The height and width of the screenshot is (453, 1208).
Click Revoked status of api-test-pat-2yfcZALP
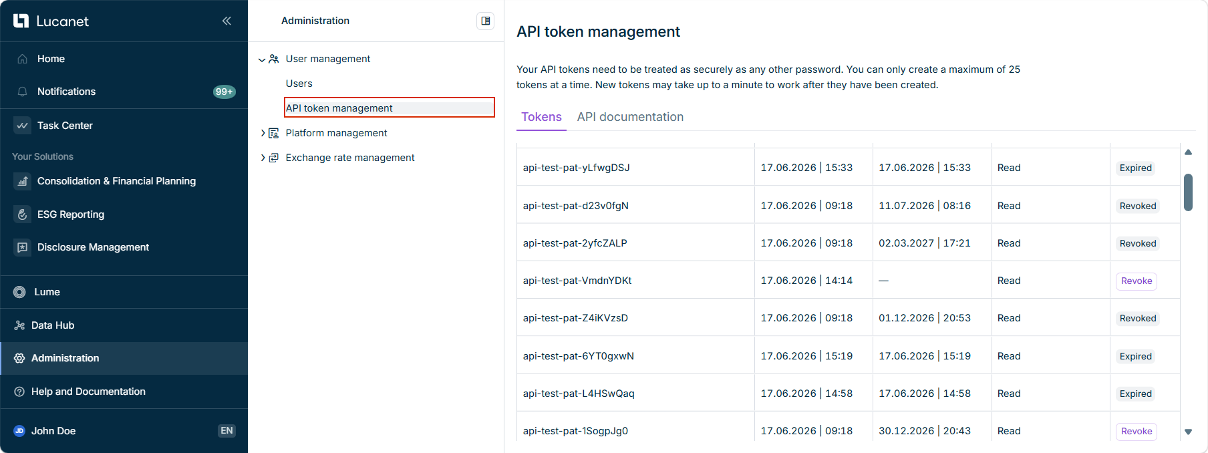tap(1138, 243)
